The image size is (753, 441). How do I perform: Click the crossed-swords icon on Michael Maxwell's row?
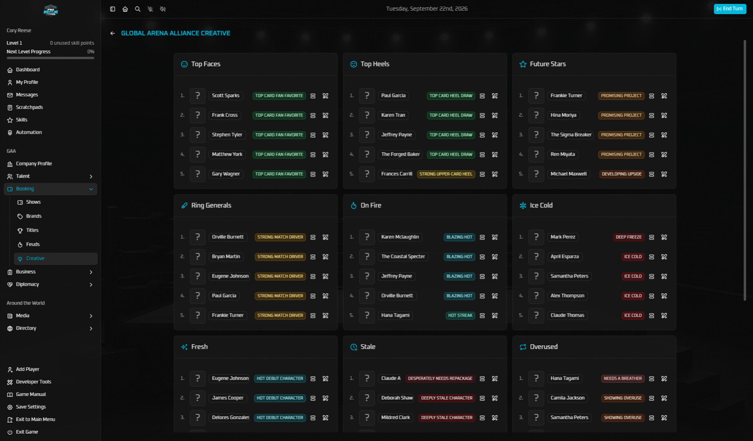(x=664, y=174)
